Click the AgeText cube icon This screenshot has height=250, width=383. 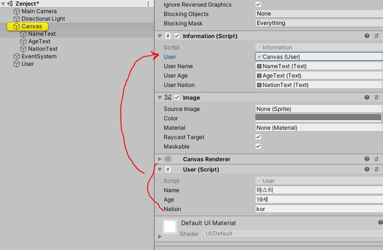pyautogui.click(x=23, y=41)
